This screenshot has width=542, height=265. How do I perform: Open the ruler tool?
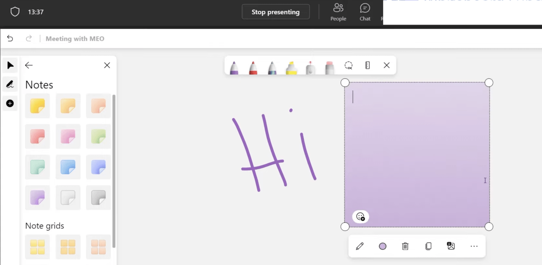coord(367,65)
